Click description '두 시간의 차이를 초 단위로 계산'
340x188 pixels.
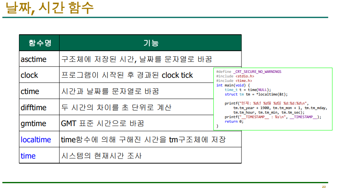(116, 107)
